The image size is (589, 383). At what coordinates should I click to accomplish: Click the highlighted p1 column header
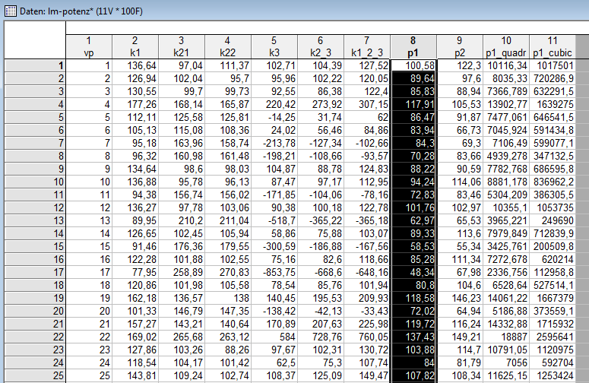(x=413, y=46)
